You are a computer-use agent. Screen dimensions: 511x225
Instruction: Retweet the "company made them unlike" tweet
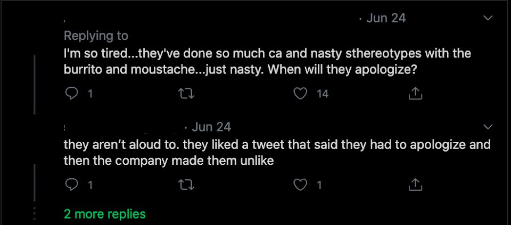[x=187, y=185]
